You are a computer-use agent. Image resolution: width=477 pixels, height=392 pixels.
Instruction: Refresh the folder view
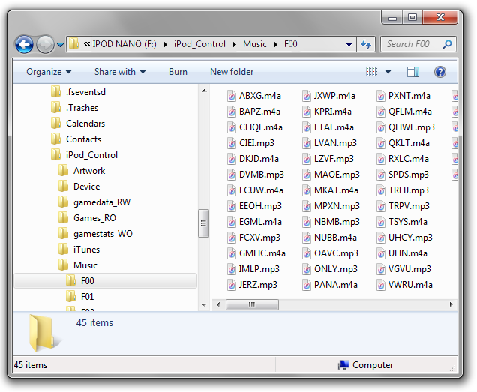[366, 44]
